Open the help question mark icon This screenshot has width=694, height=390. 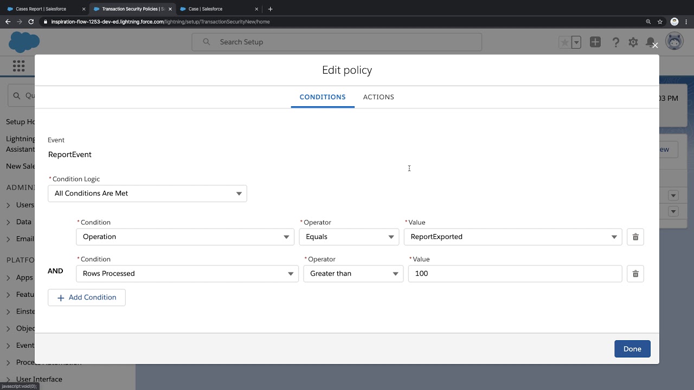(x=615, y=42)
